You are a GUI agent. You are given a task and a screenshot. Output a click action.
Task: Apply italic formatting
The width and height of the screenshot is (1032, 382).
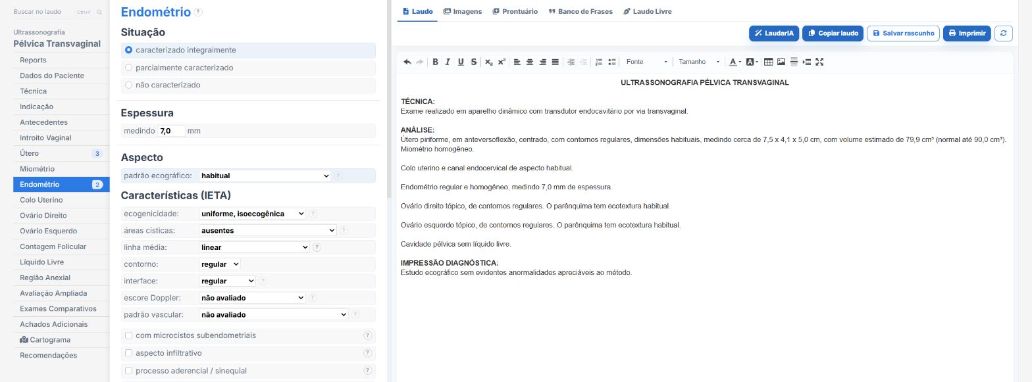448,62
